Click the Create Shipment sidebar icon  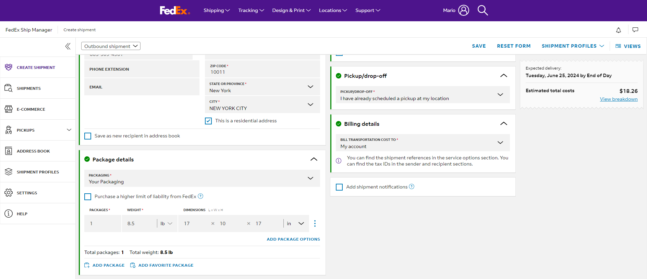point(9,67)
